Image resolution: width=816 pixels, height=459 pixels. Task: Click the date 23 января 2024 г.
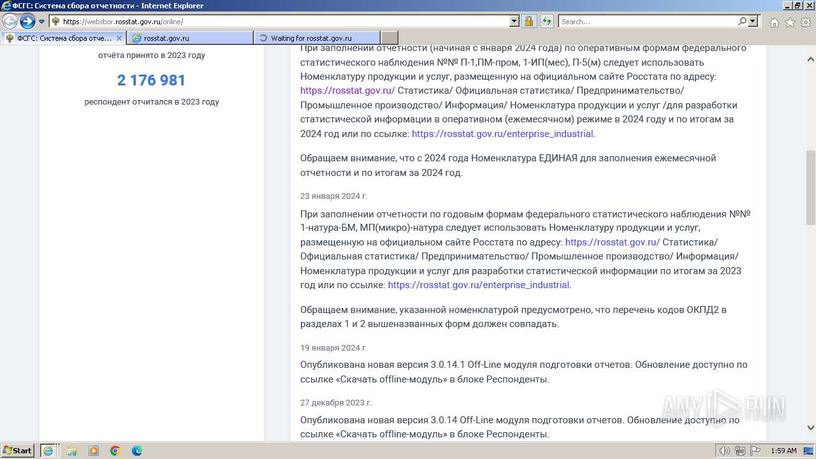pos(334,196)
